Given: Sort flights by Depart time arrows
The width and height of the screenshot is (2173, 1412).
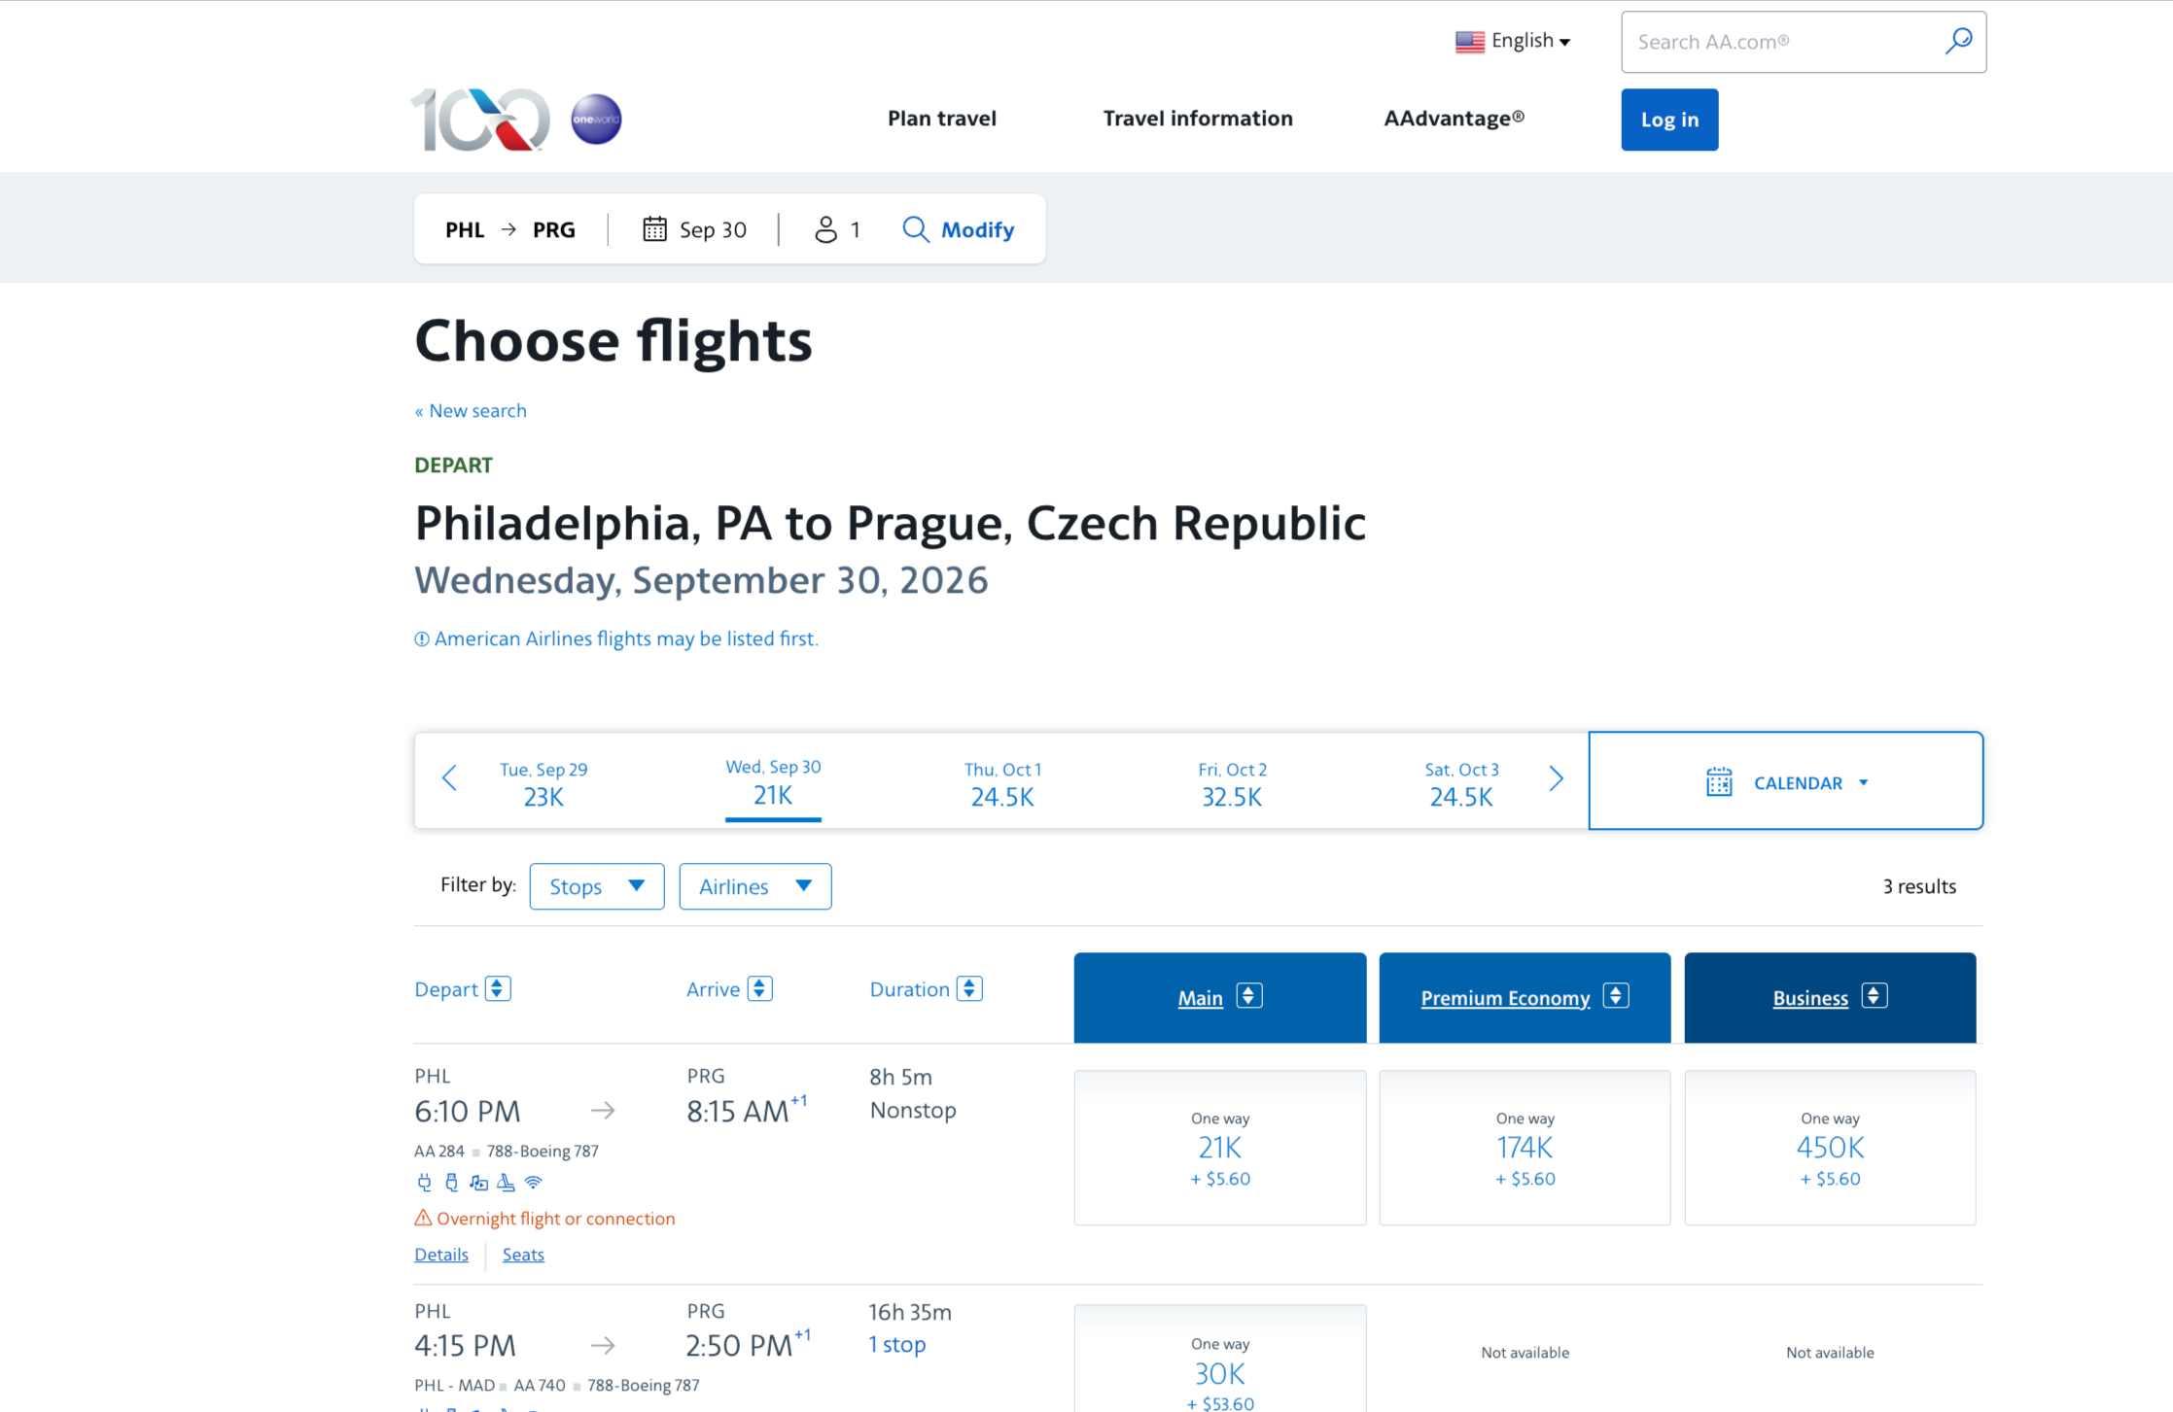Looking at the screenshot, I should (x=498, y=988).
